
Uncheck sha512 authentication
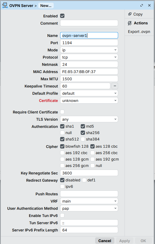[62, 139]
